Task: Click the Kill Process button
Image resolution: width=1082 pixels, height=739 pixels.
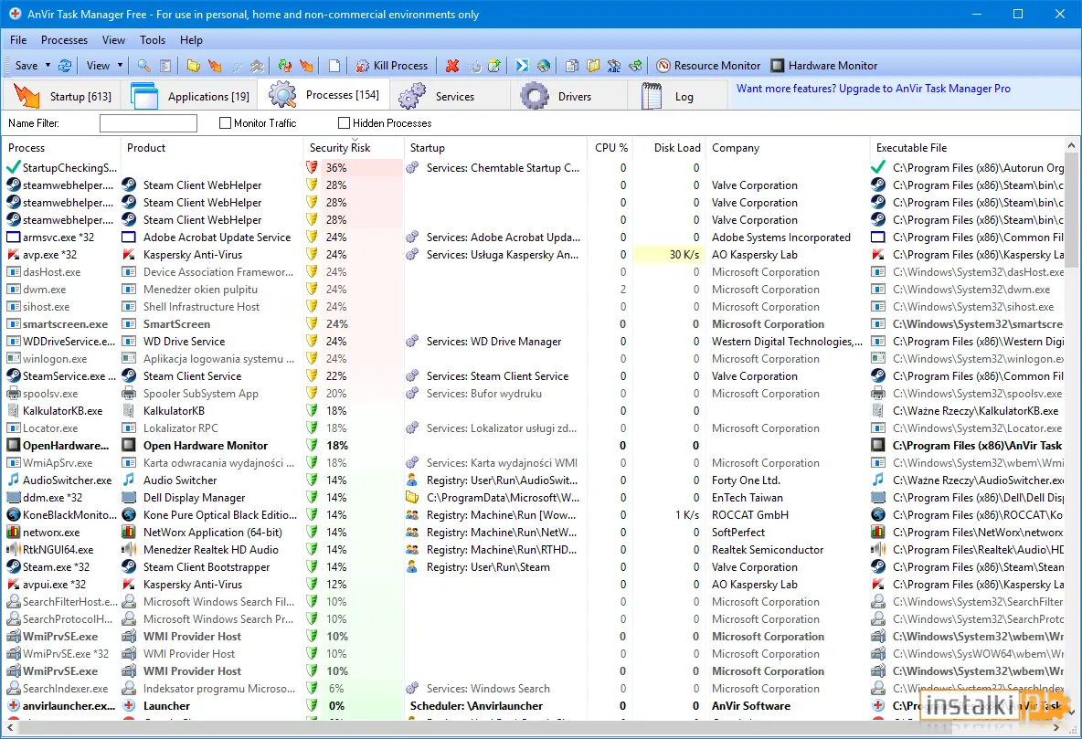Action: coord(392,66)
